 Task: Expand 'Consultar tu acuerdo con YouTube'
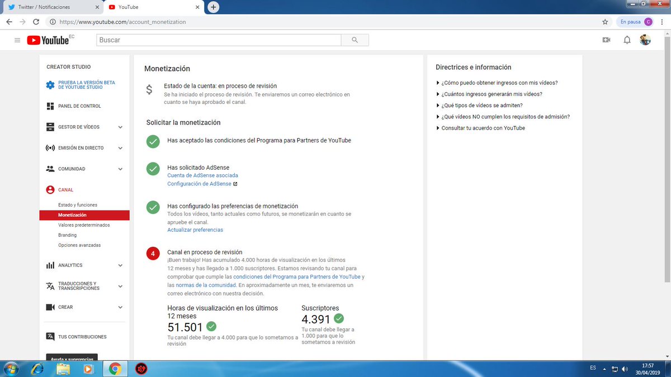(x=480, y=128)
